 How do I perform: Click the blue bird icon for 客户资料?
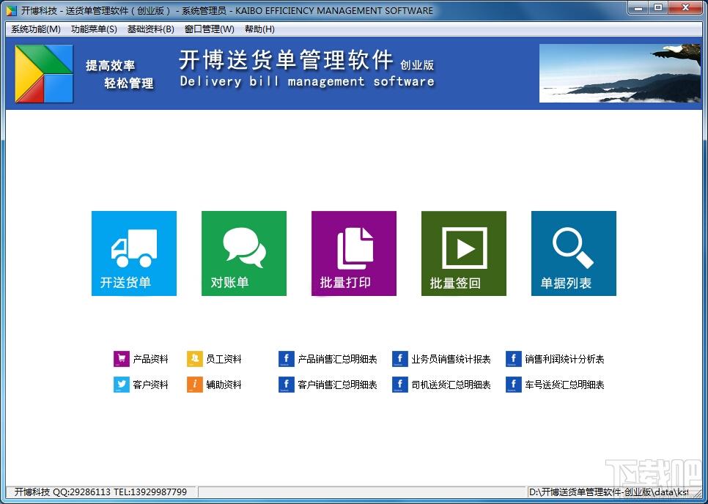click(122, 385)
